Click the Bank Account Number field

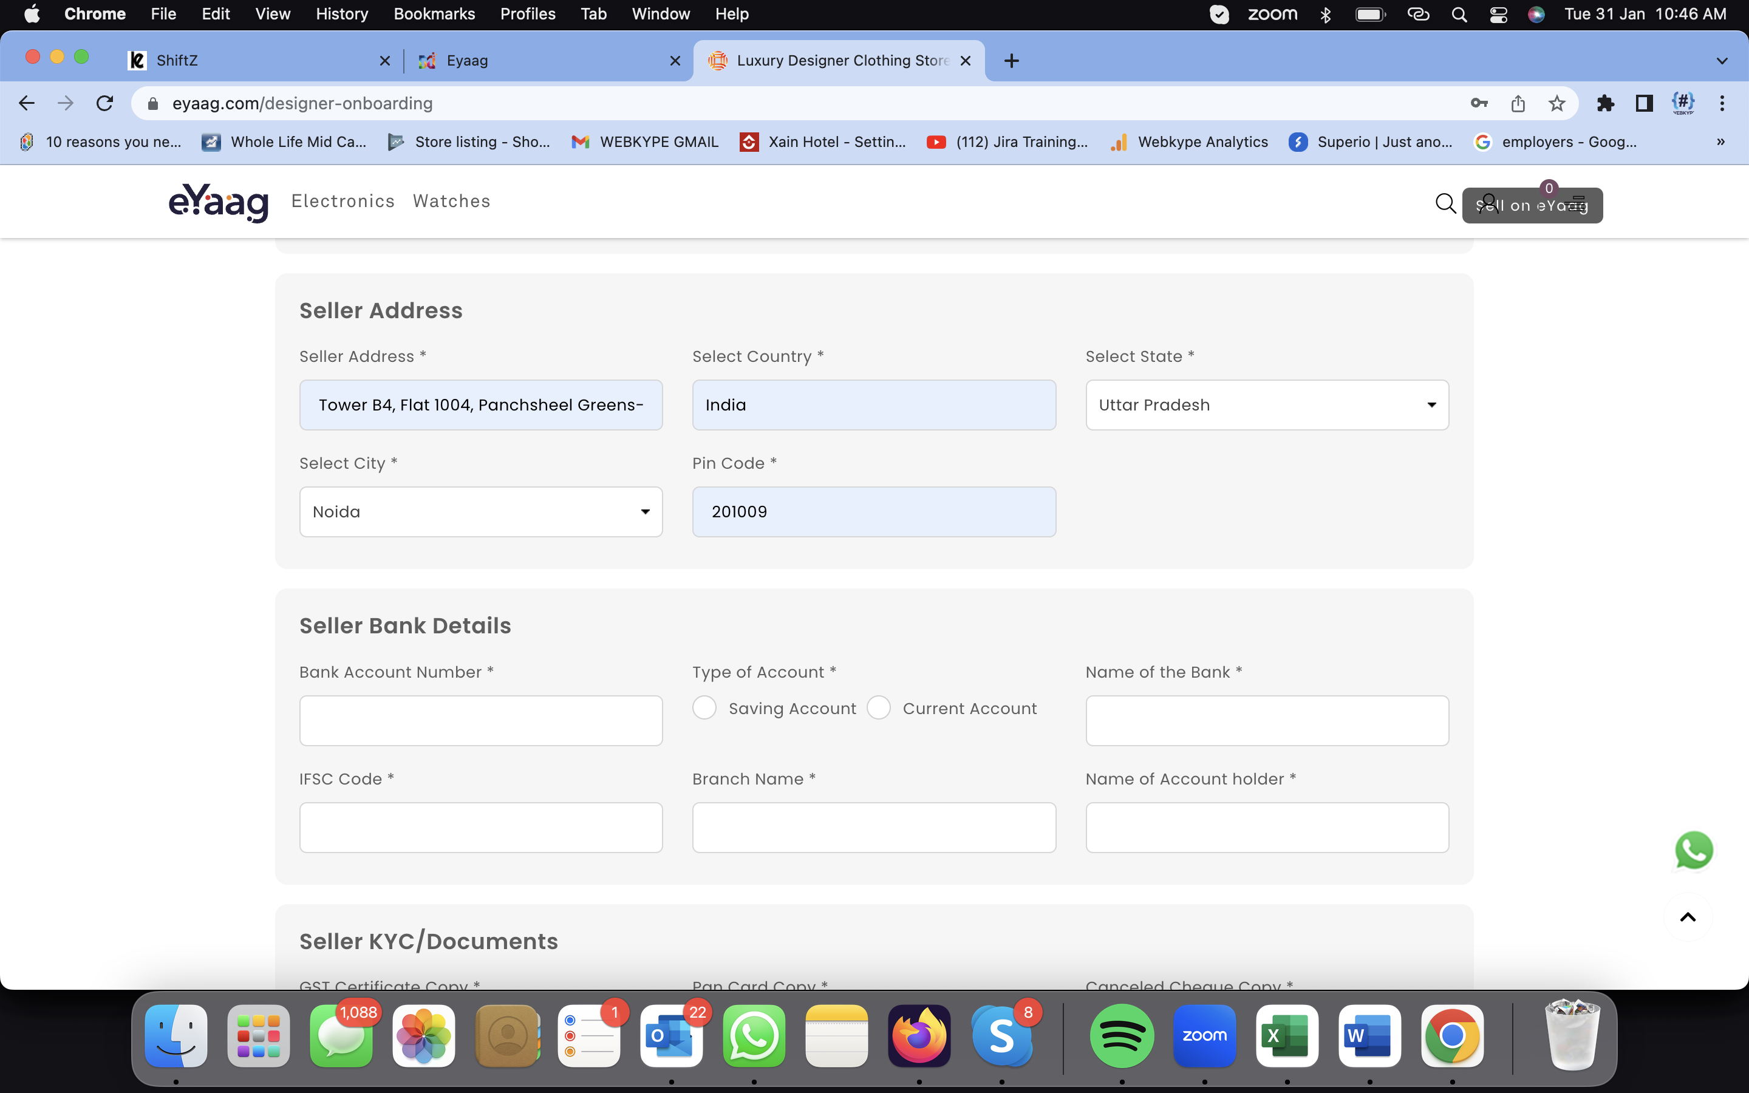(x=480, y=721)
